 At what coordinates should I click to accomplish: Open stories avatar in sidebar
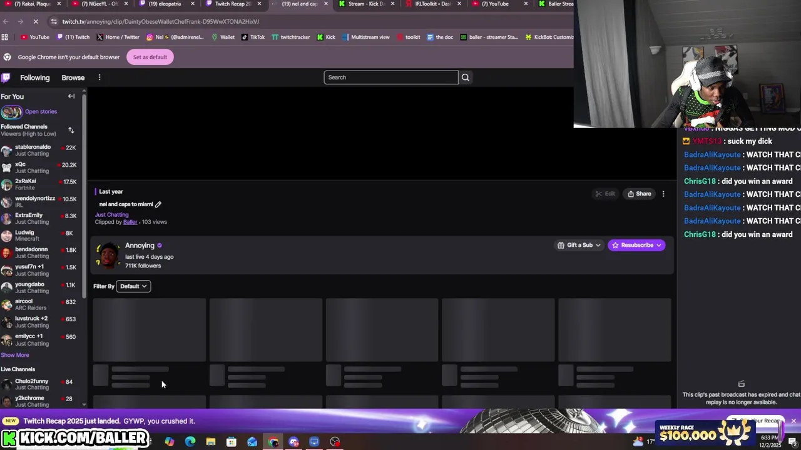coord(11,112)
